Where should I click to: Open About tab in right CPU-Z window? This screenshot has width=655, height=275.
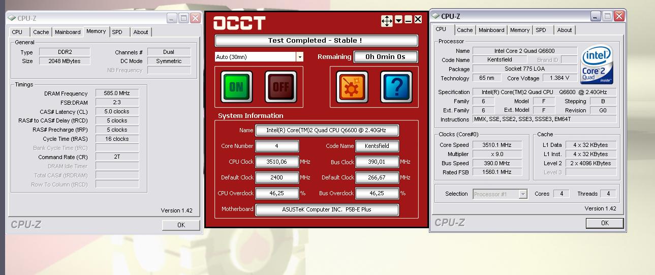[565, 30]
